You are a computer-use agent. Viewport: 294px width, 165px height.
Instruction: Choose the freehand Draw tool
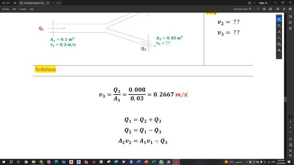279,38
